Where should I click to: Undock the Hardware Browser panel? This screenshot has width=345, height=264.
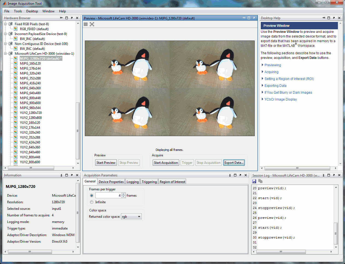72,18
